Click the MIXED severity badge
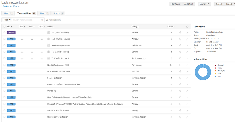The height and width of the screenshot is (122, 235). click(11, 32)
